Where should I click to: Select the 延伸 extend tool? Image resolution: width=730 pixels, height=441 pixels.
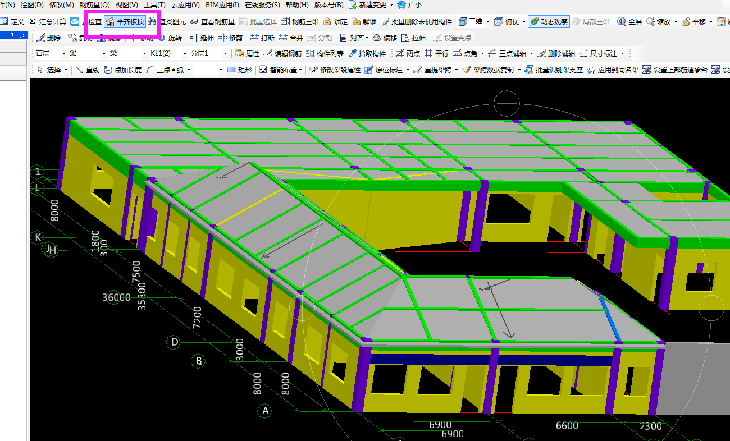coord(202,38)
